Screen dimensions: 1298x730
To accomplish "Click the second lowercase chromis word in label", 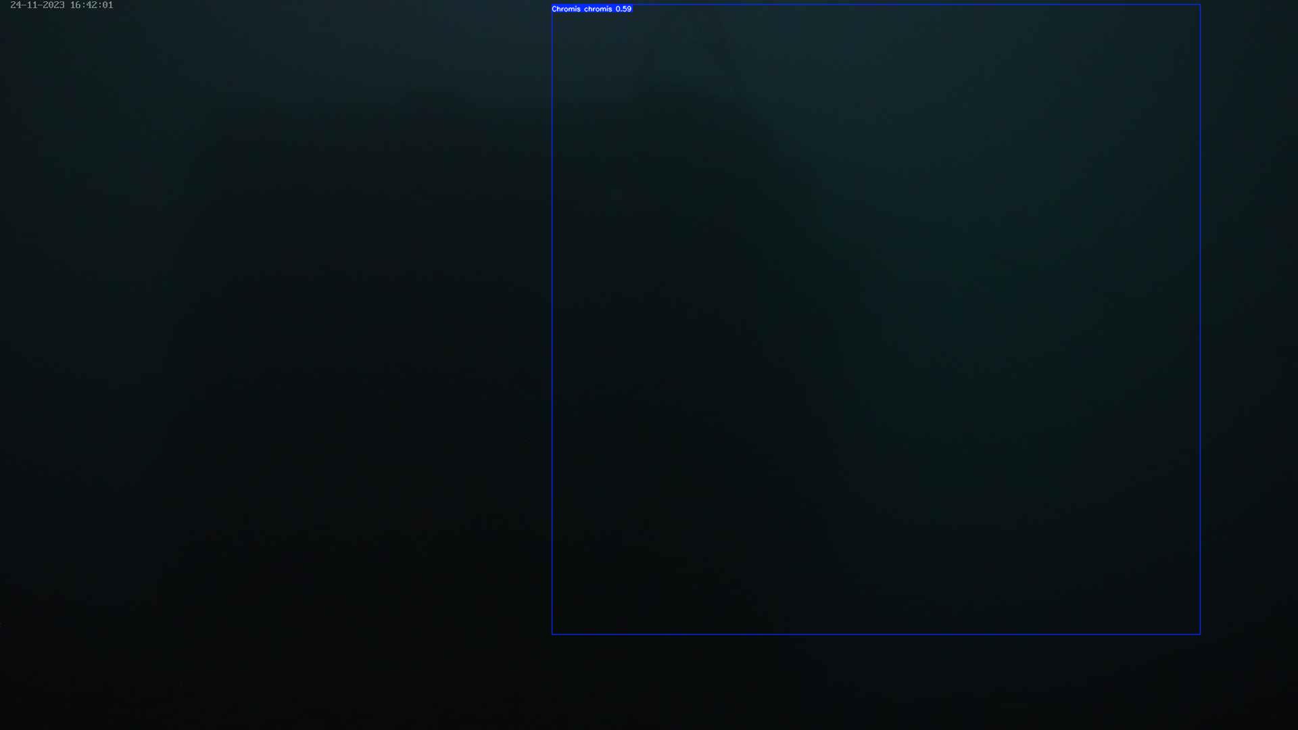I will point(598,9).
